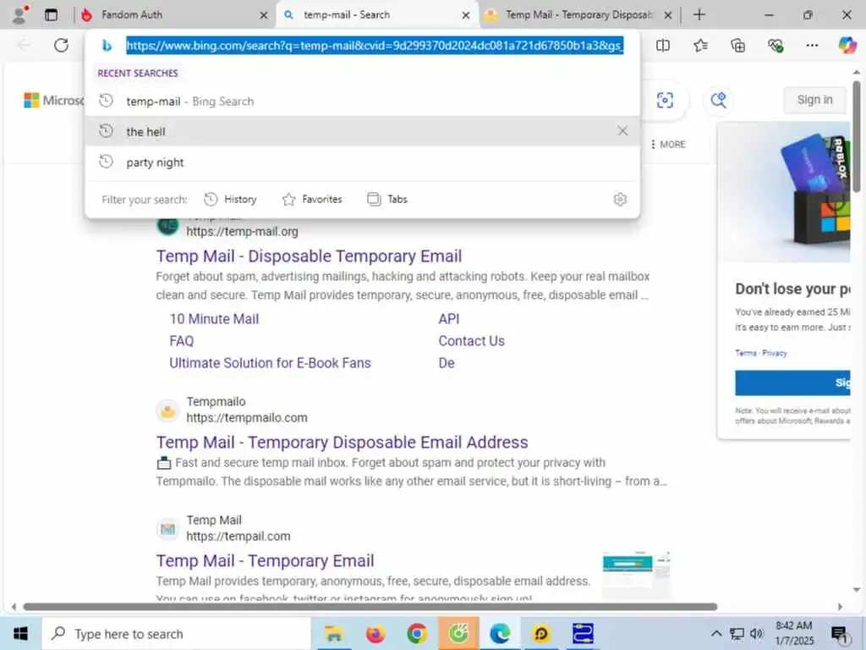
Task: Select the temp-mail recent search suggestion
Action: pyautogui.click(x=362, y=102)
